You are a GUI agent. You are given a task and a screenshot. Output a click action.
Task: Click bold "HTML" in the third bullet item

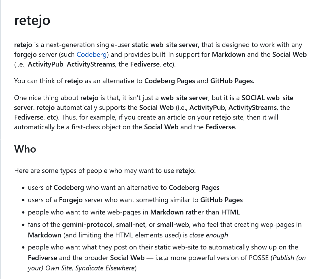tap(231, 212)
